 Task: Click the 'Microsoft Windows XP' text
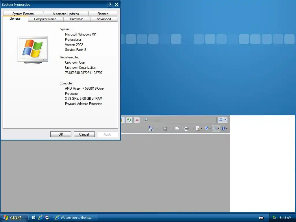point(80,34)
